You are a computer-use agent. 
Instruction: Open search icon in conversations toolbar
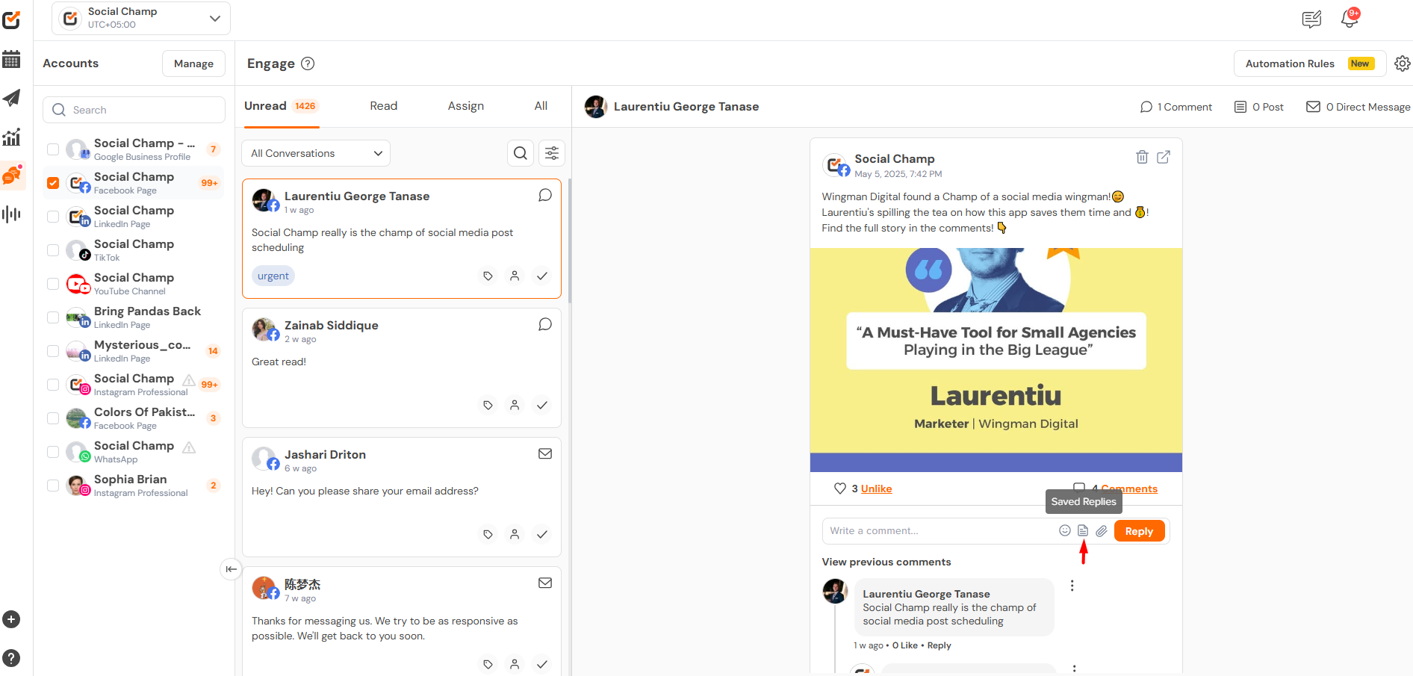coord(521,153)
